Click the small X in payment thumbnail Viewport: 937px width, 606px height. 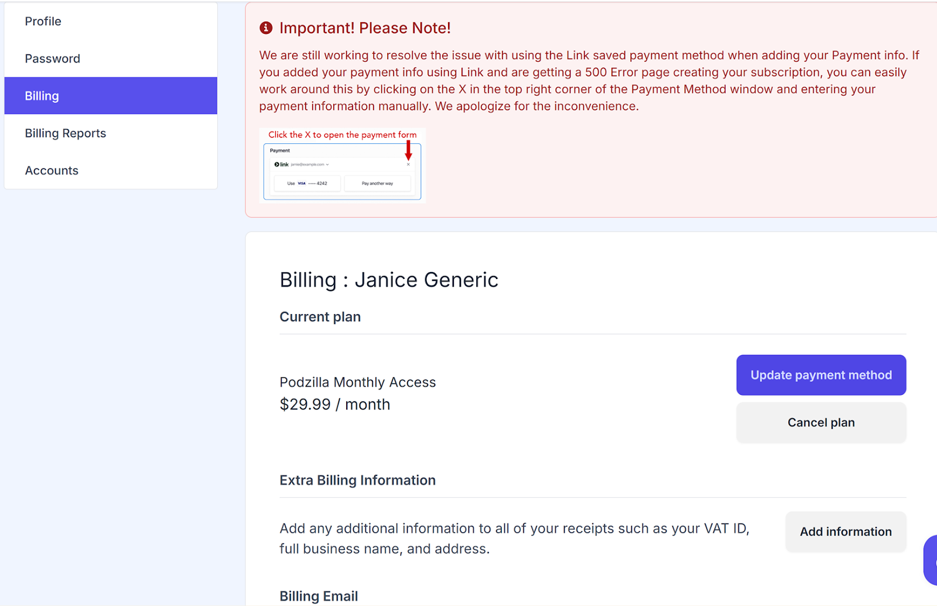click(x=408, y=164)
